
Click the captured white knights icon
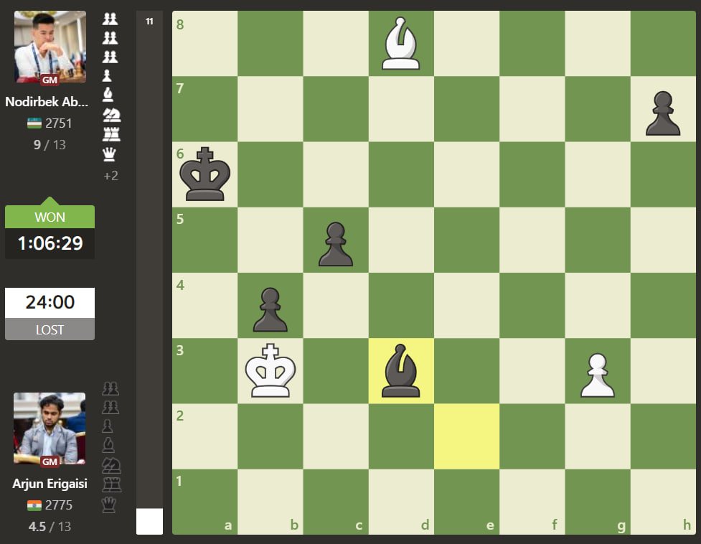pos(111,115)
